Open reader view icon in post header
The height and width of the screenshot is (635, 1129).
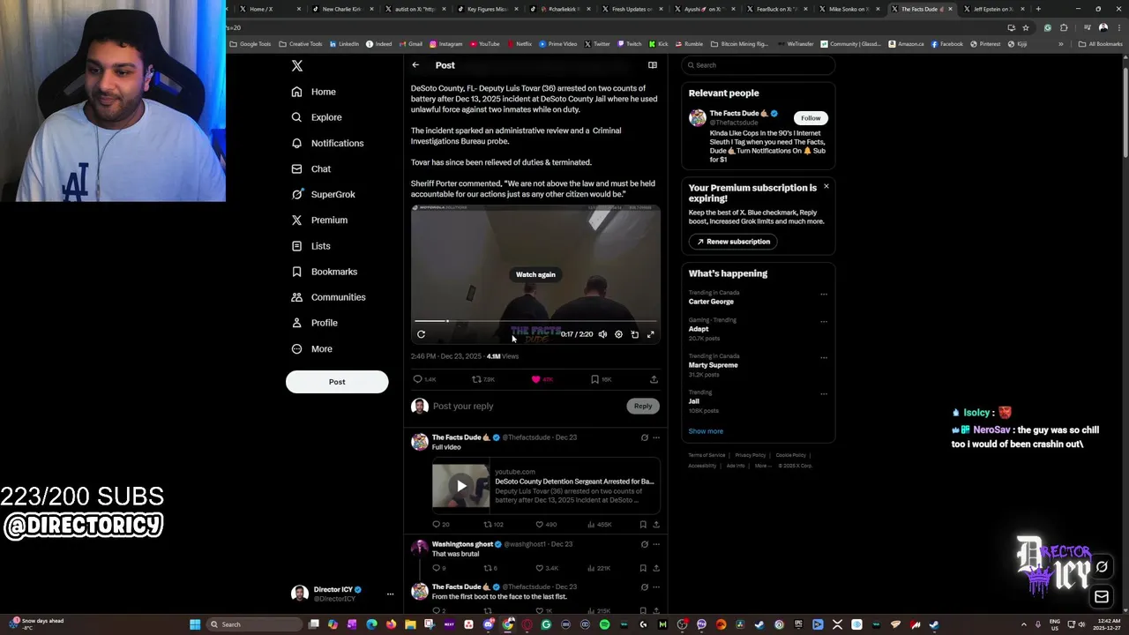point(653,65)
